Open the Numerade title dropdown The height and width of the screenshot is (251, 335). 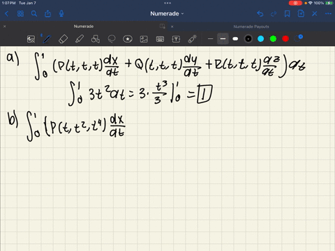tap(167, 14)
